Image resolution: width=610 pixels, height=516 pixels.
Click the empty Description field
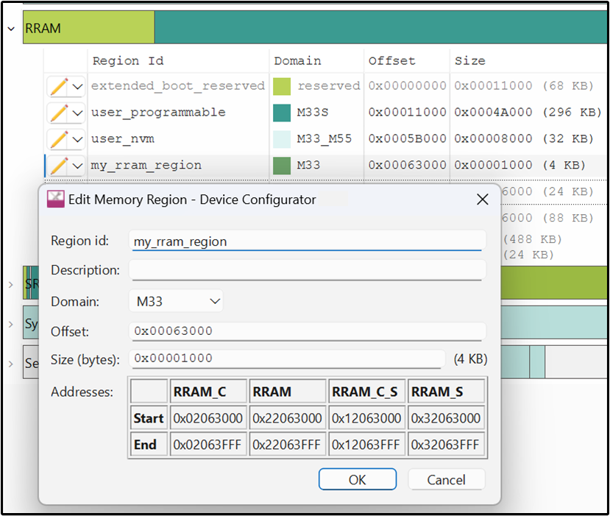coord(308,270)
